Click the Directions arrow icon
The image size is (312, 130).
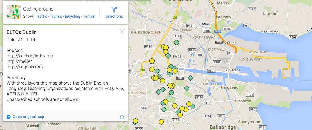114,9
